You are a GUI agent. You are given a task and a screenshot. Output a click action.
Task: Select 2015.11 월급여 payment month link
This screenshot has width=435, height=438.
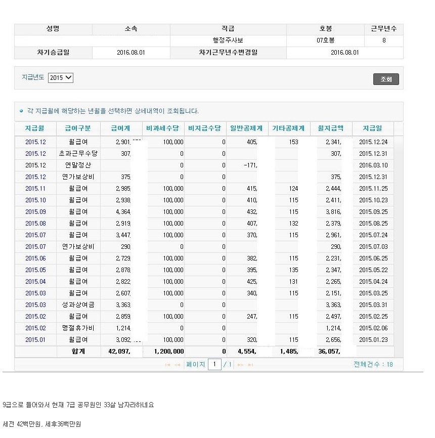click(35, 189)
